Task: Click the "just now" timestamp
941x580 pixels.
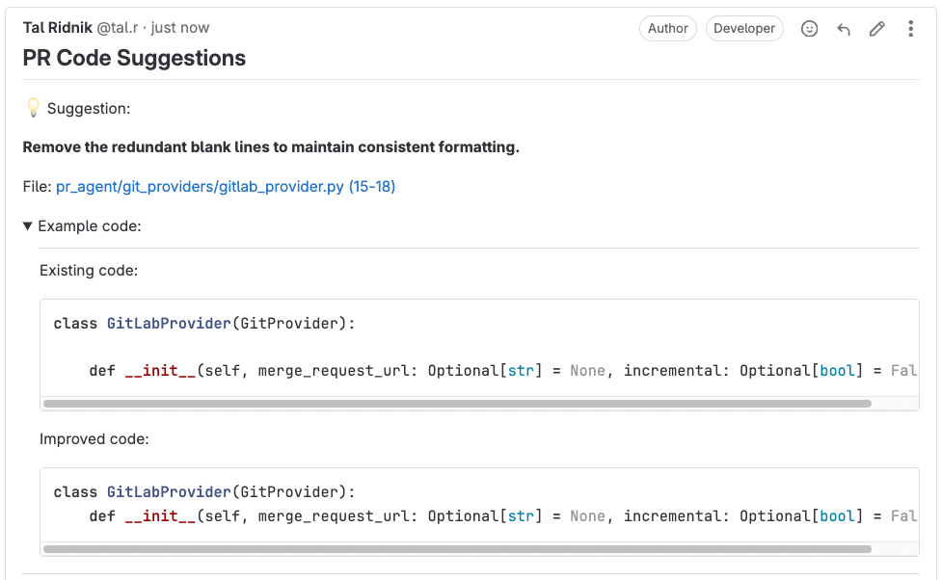Action: point(180,28)
